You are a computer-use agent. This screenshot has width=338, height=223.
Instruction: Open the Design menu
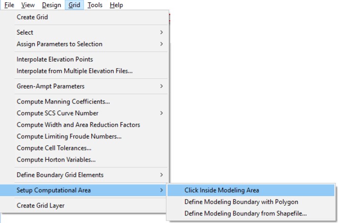[x=51, y=5]
